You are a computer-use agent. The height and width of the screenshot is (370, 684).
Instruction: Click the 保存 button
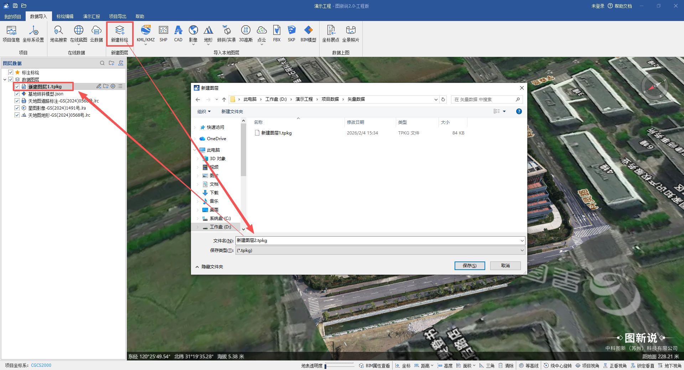[x=470, y=266]
